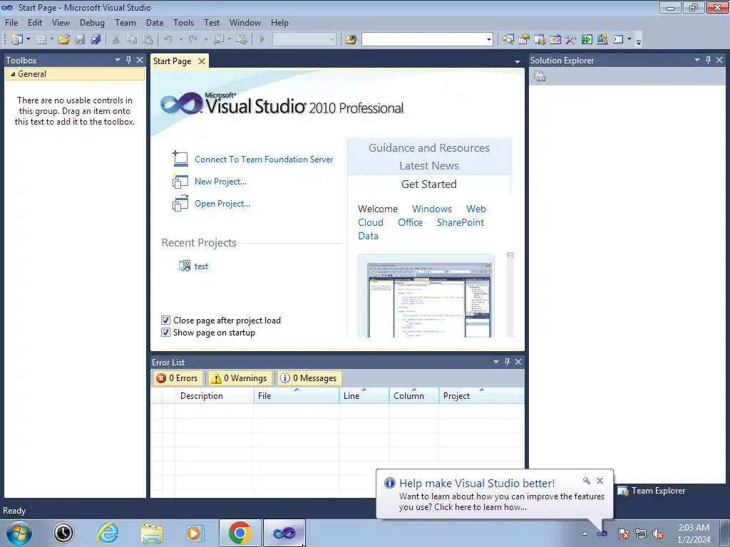Toggle auto-hide pin on Toolbox panel
This screenshot has width=730, height=547.
128,60
